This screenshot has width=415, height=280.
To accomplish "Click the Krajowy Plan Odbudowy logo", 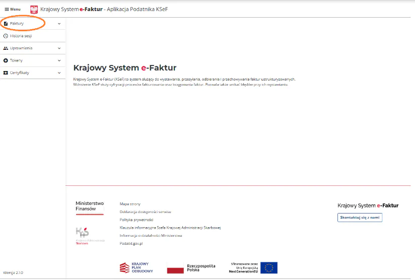I will [x=136, y=267].
